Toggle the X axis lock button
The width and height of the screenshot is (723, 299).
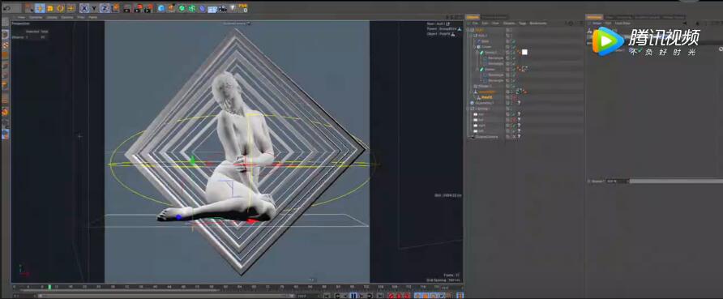coord(84,8)
